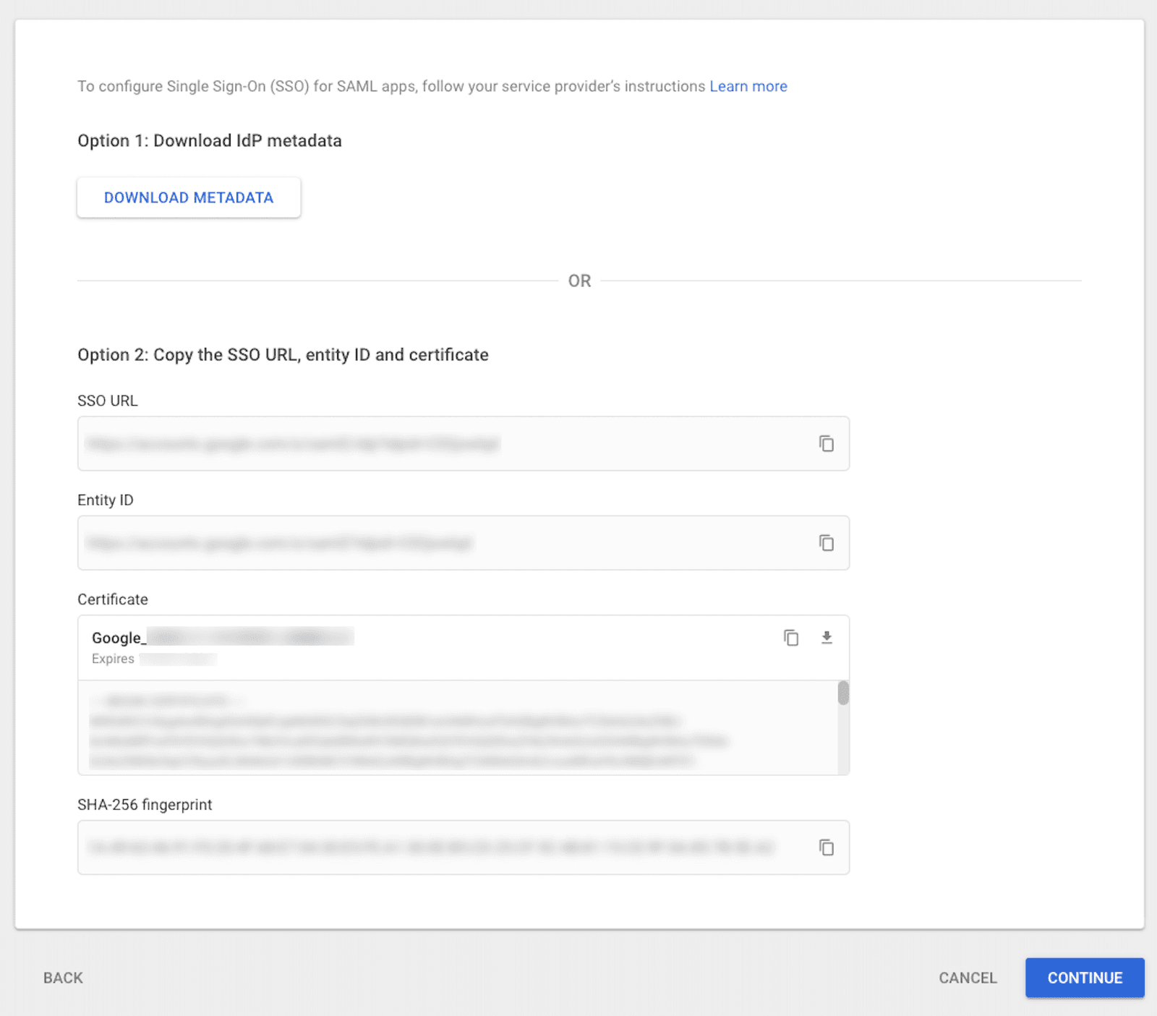Viewport: 1157px width, 1016px height.
Task: Click the Option 1 heading
Action: click(x=209, y=140)
